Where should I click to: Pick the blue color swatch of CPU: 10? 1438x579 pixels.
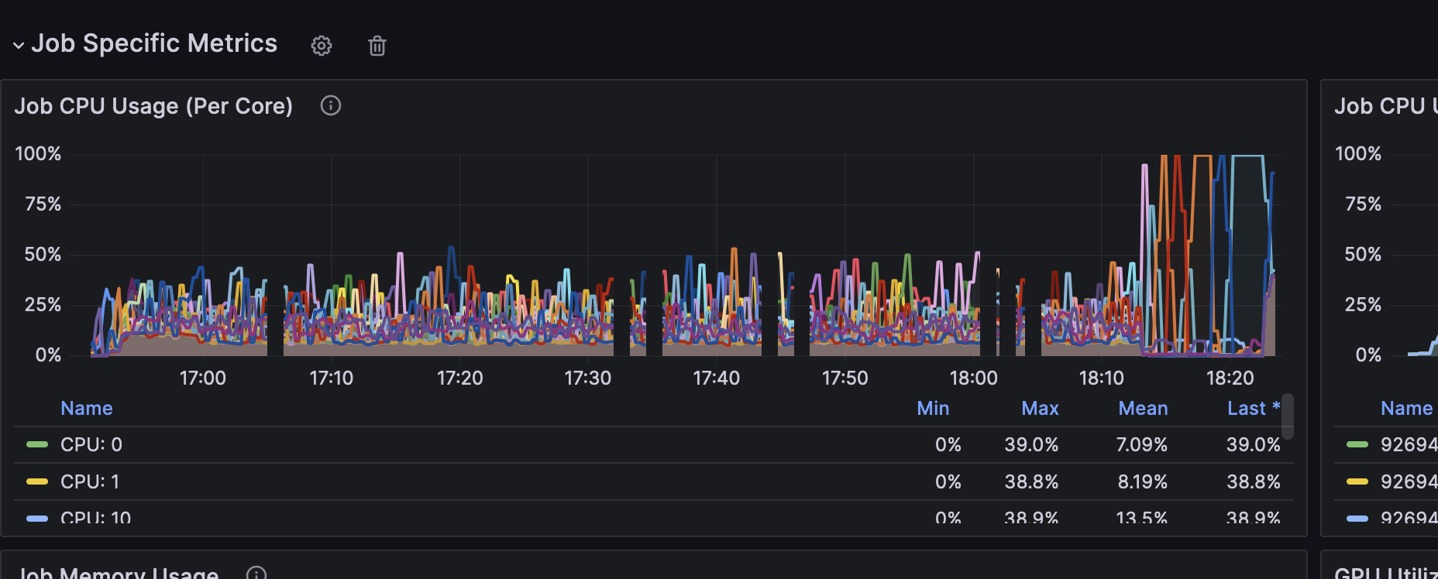pyautogui.click(x=37, y=518)
